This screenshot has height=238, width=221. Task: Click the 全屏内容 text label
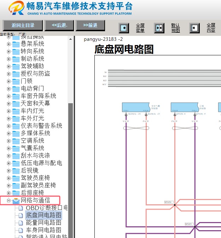(x=211, y=28)
